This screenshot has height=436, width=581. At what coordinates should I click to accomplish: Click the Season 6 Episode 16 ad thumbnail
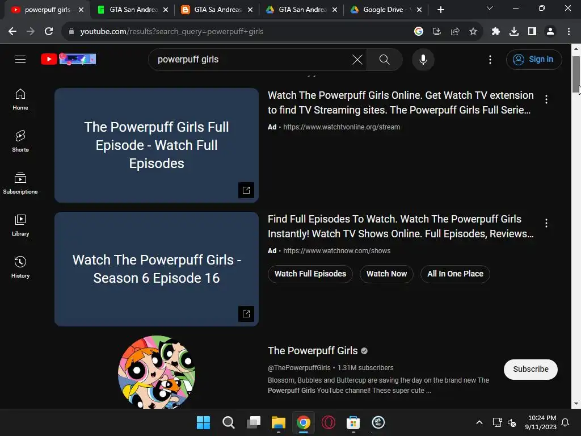pos(157,269)
